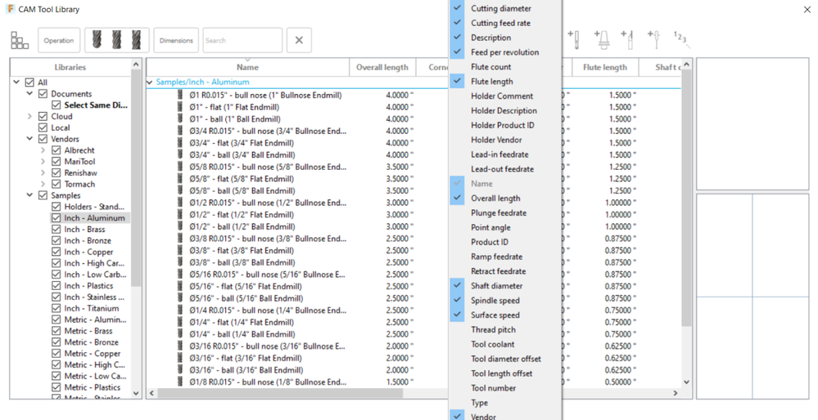Uncheck the Cloud library checkbox

pos(43,117)
